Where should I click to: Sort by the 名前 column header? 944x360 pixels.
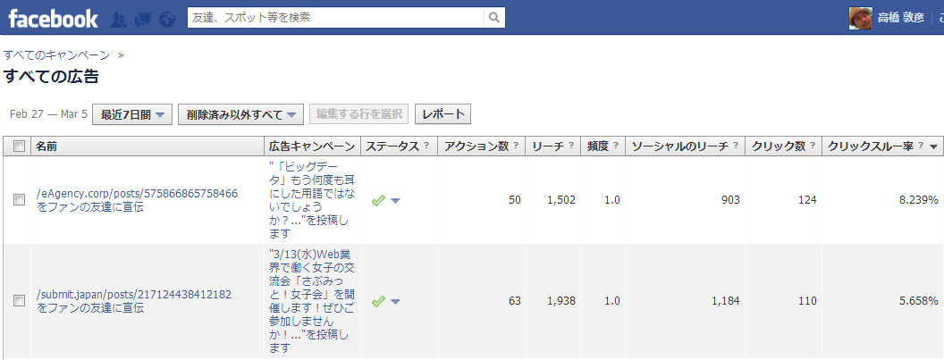pyautogui.click(x=46, y=147)
